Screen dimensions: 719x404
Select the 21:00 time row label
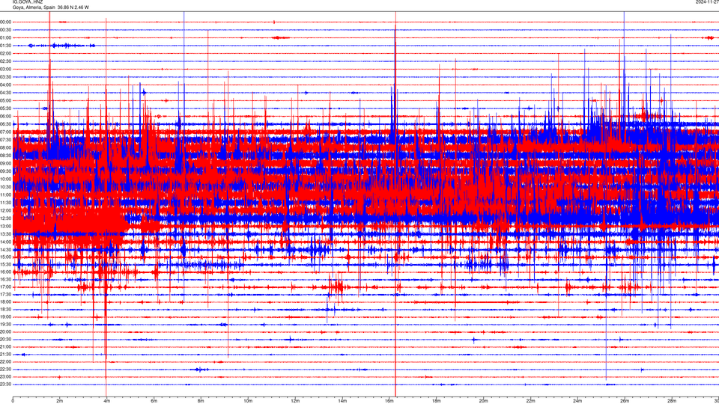tap(5, 346)
